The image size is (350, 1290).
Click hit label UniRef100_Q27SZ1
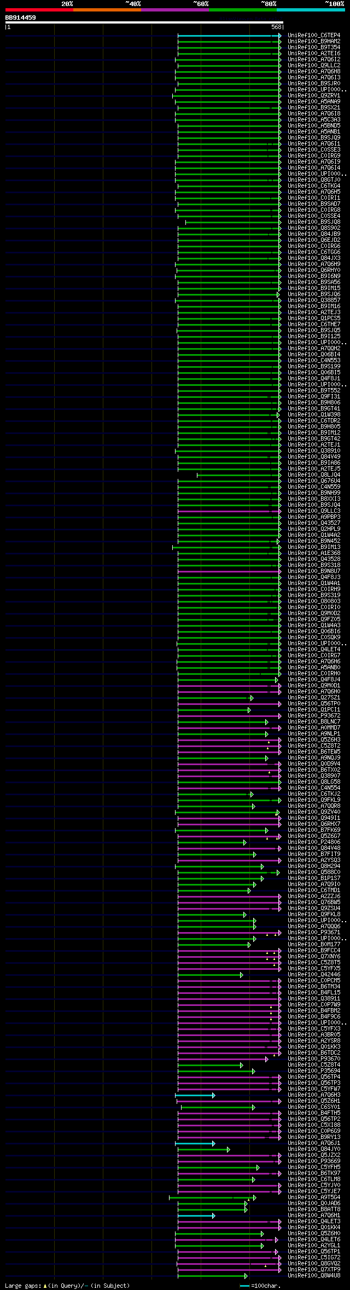(x=314, y=698)
